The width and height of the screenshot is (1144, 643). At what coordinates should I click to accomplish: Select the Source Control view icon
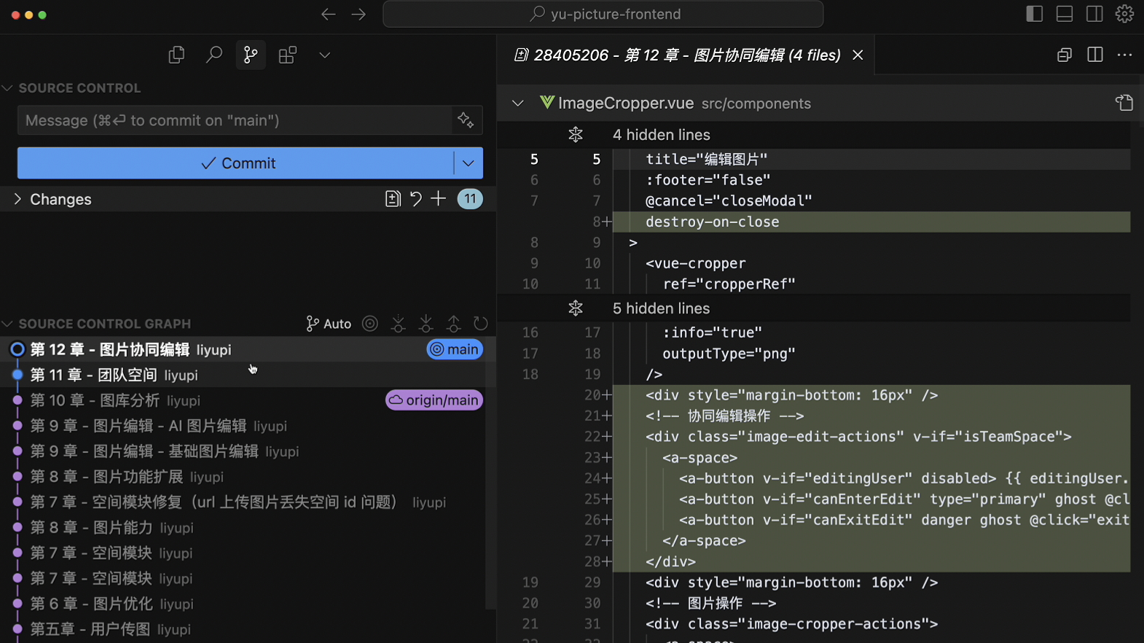point(251,55)
